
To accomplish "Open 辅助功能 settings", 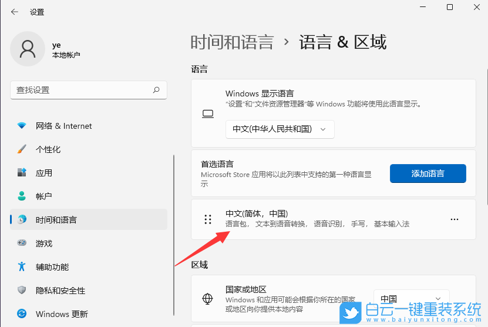I will coord(89,267).
